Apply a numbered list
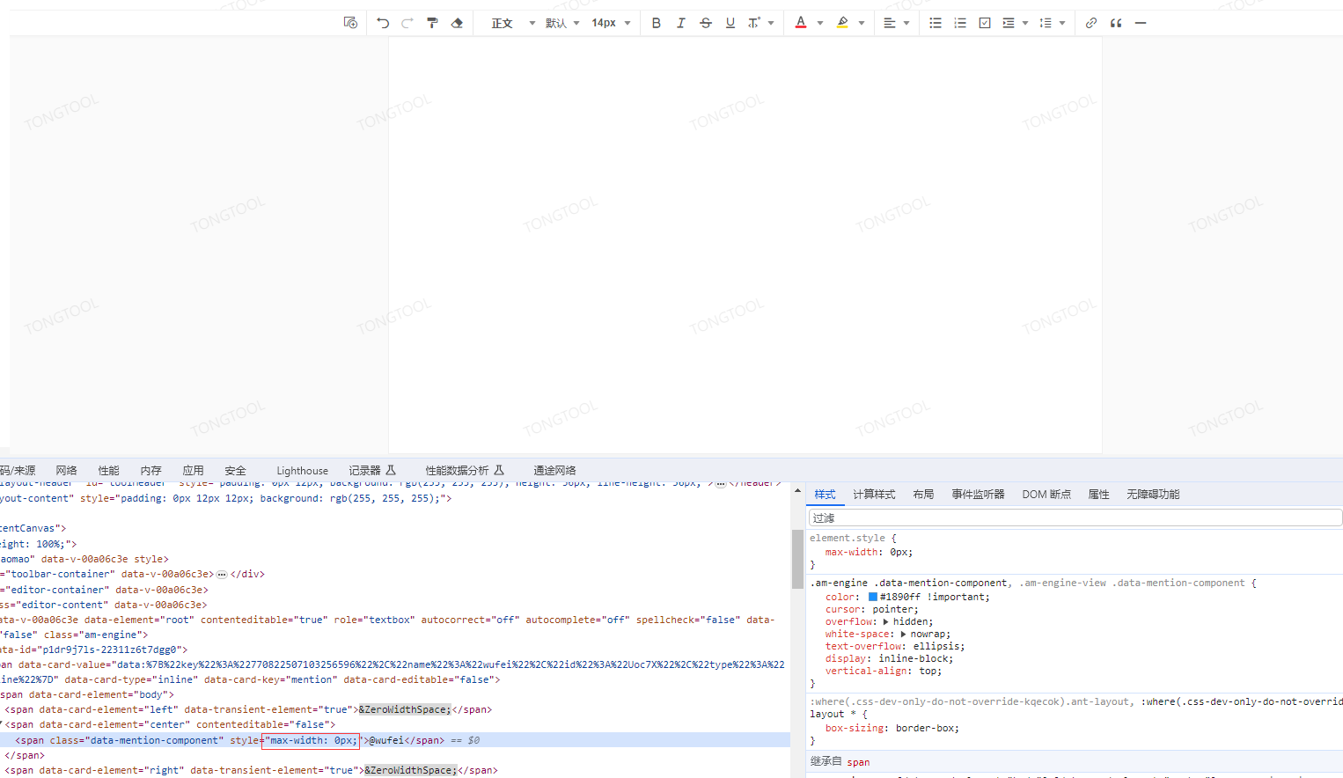1343x778 pixels. pos(960,23)
